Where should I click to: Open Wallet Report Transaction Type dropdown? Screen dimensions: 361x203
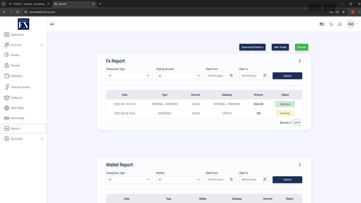click(129, 180)
